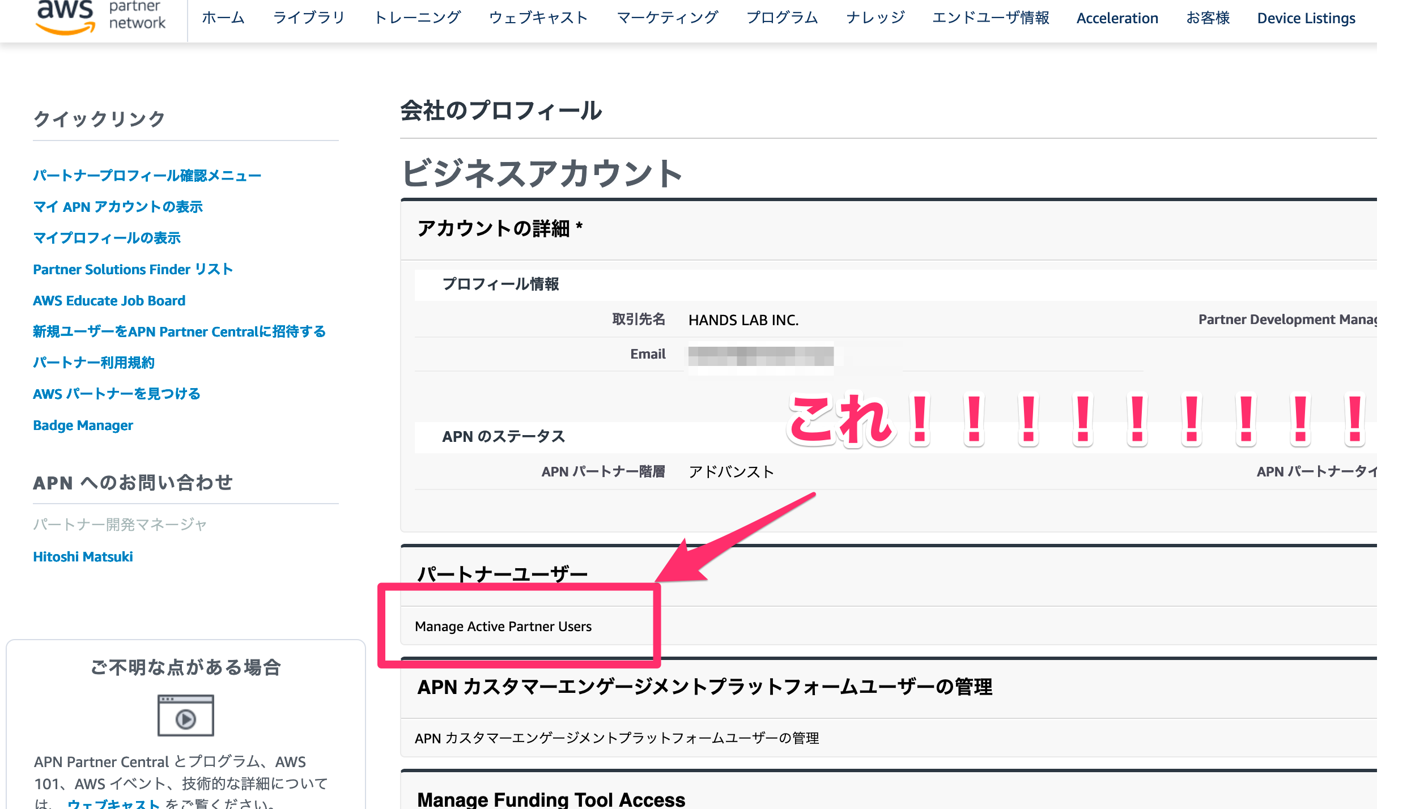The image size is (1428, 809).
Task: Select the トレーニング navigation item
Action: 418,18
